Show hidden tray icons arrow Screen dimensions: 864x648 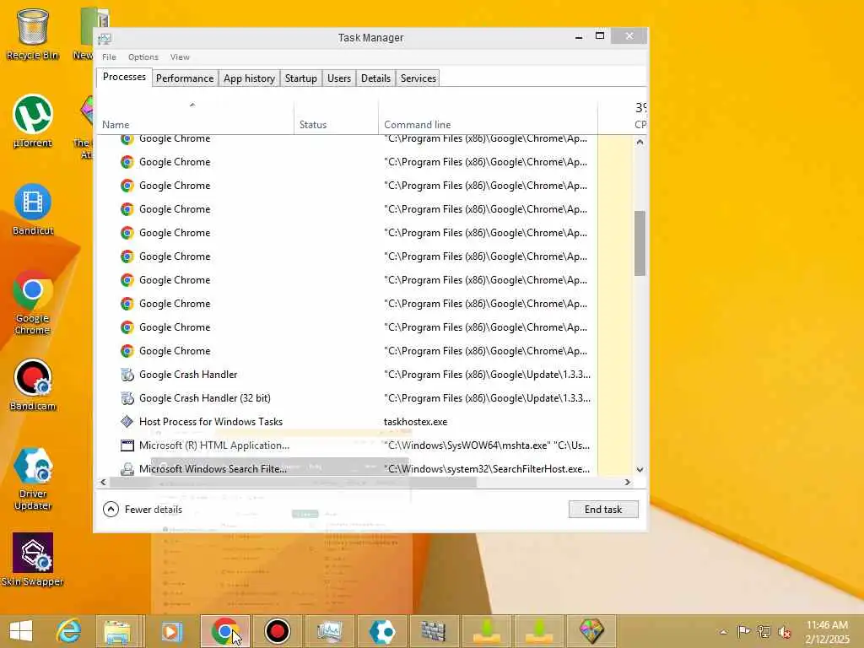[x=723, y=632]
